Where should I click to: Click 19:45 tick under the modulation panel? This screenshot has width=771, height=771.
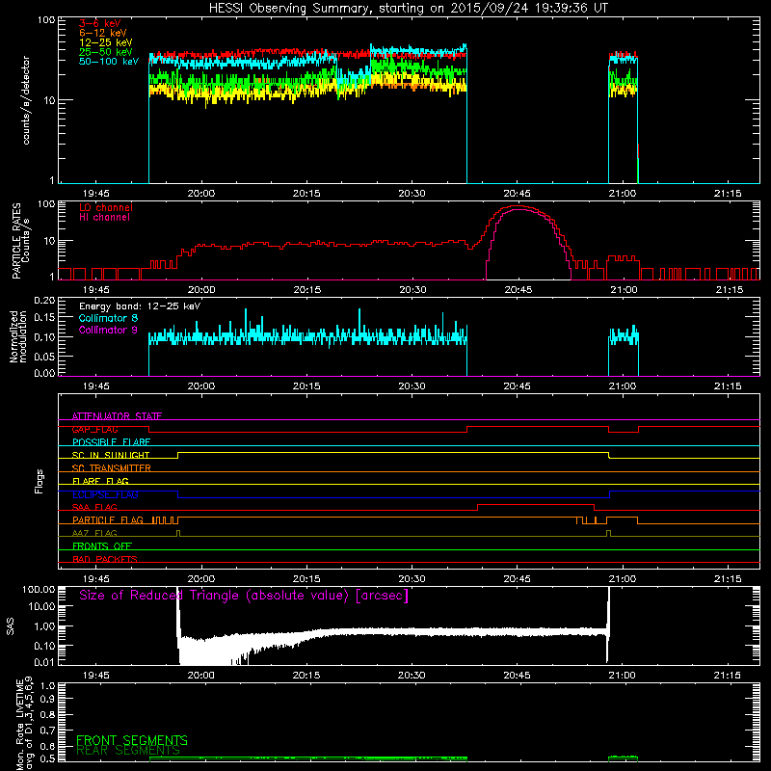95,386
